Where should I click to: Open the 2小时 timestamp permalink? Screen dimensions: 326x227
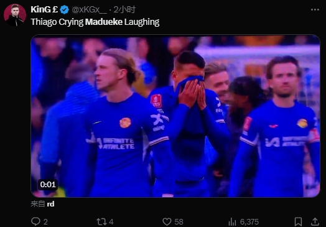tap(124, 10)
